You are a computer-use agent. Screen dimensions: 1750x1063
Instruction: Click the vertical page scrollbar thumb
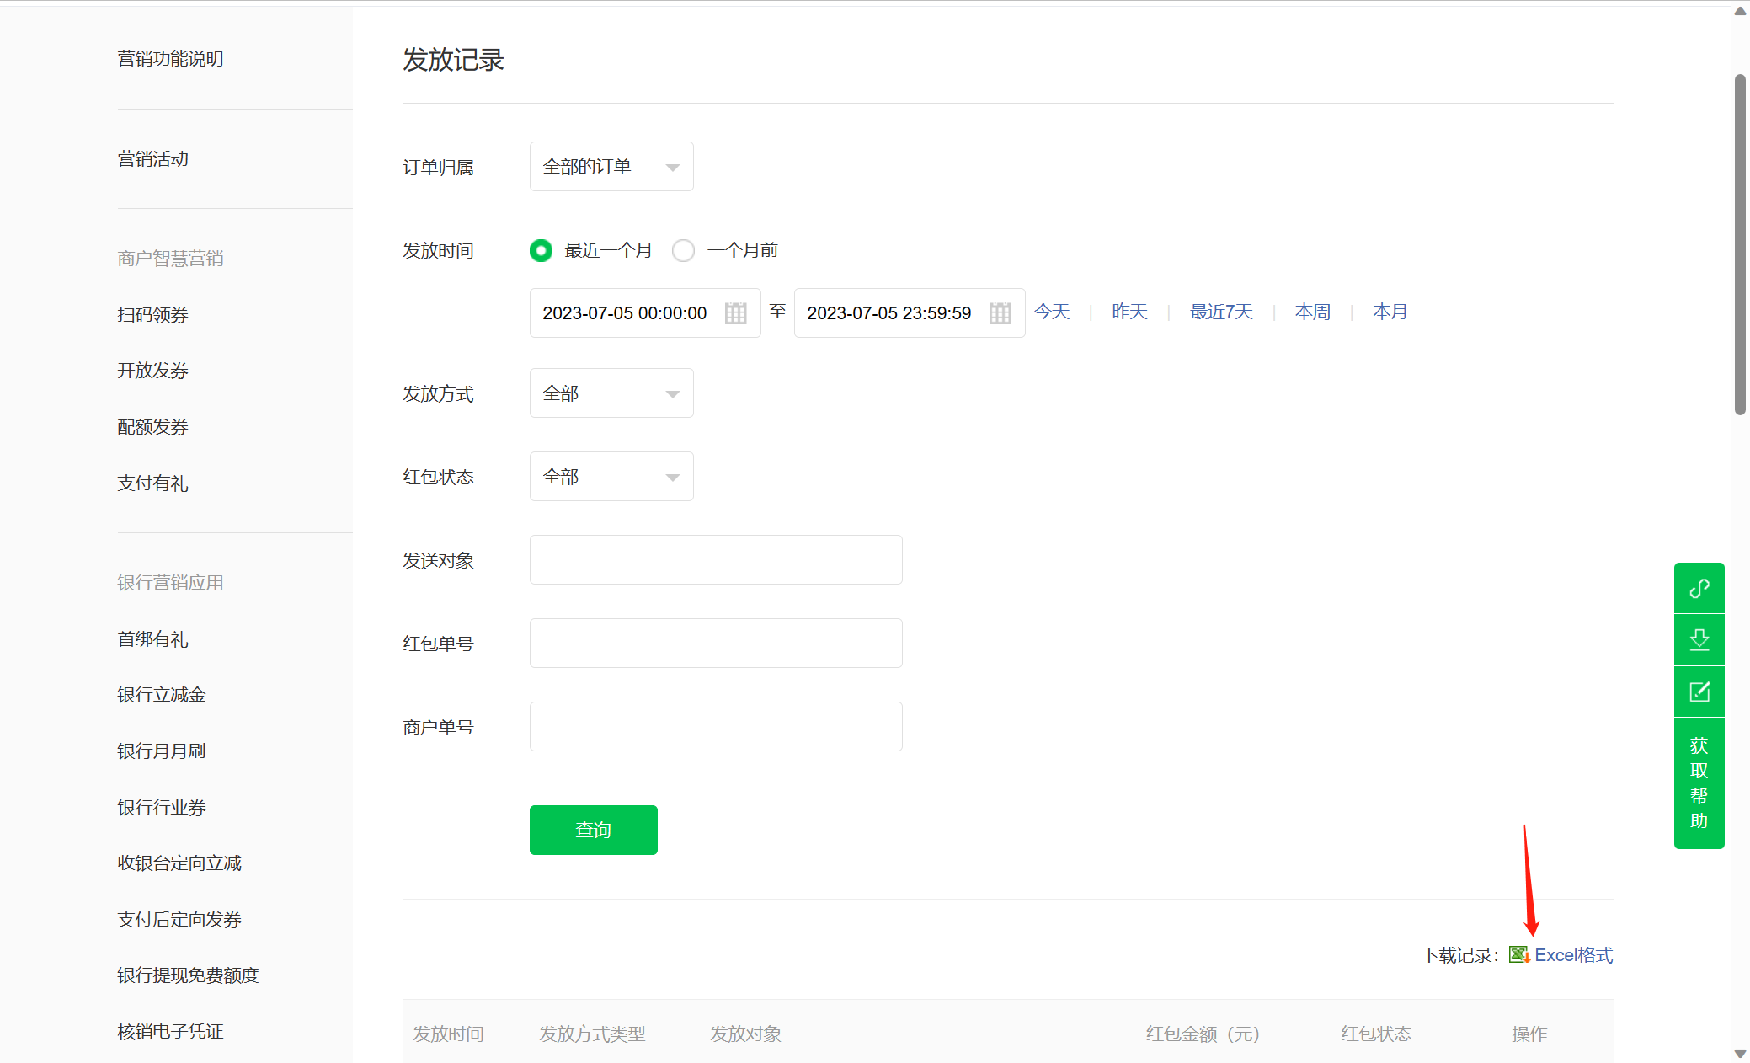pyautogui.click(x=1740, y=244)
